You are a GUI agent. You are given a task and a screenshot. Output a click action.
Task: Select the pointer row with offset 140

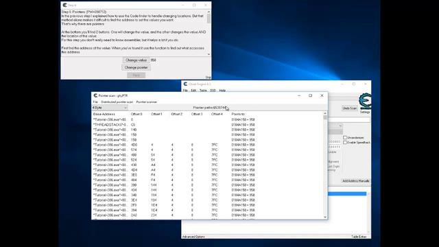pos(207,130)
